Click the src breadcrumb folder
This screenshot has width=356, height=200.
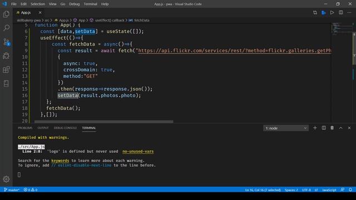[47, 20]
